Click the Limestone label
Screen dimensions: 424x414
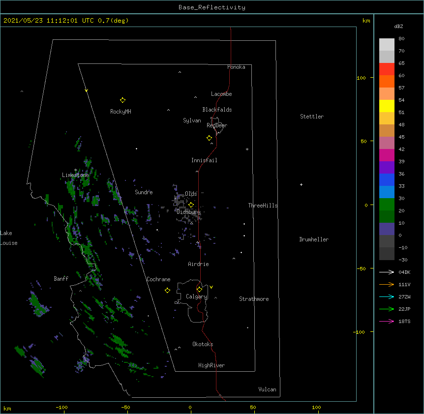point(75,175)
